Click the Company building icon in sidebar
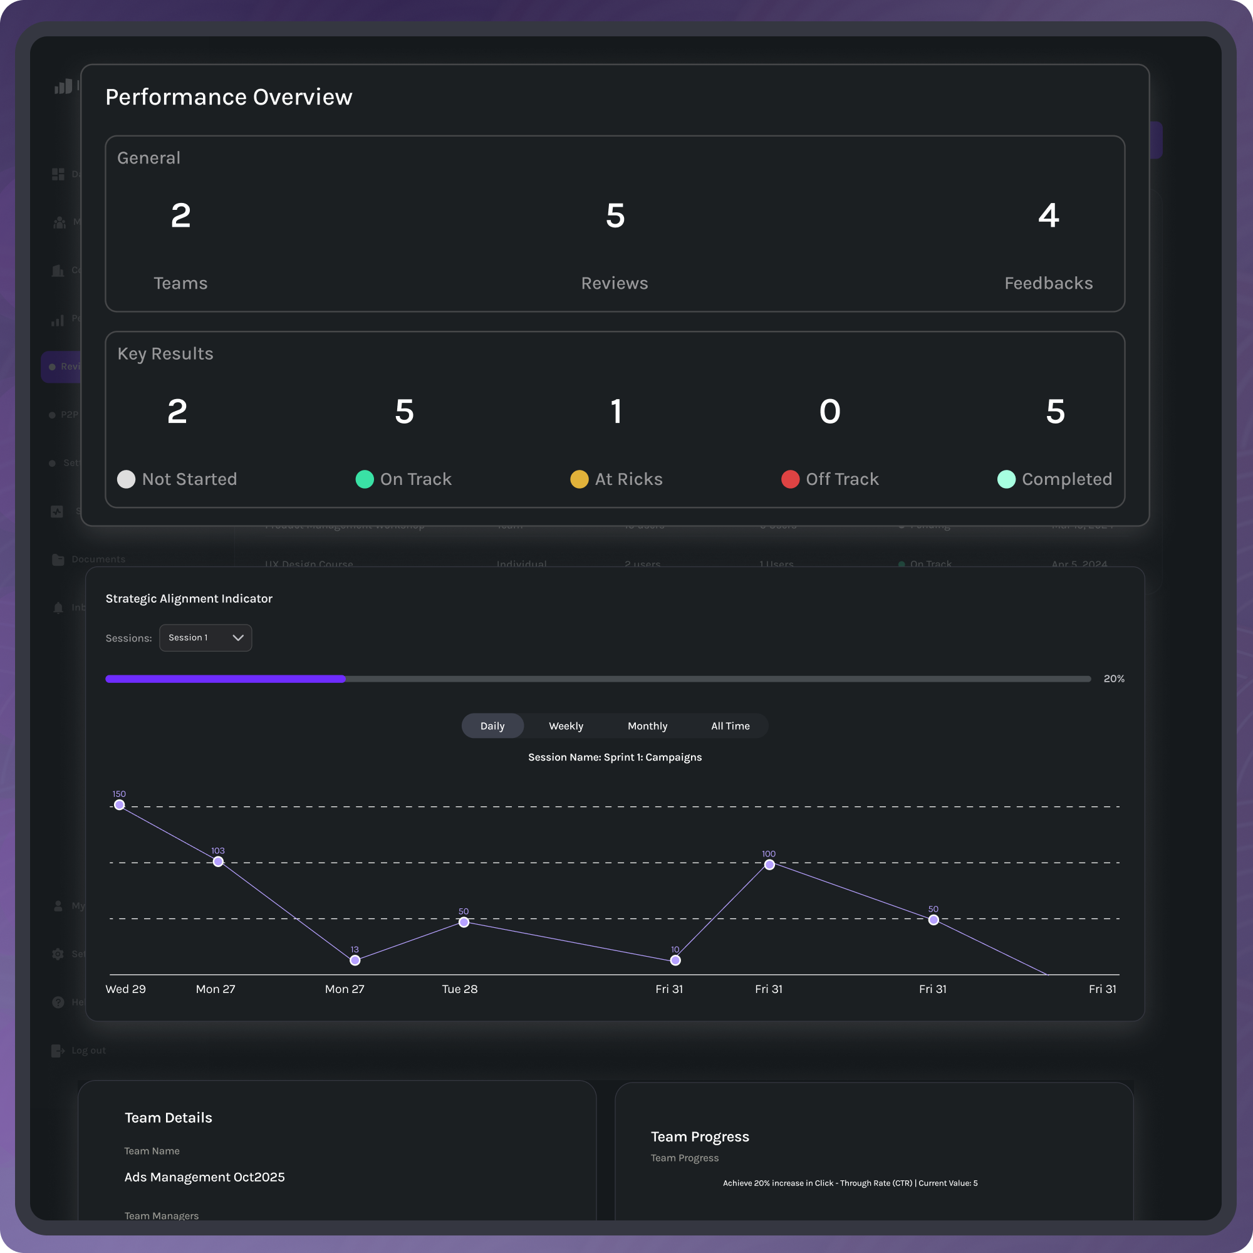 pyautogui.click(x=58, y=271)
